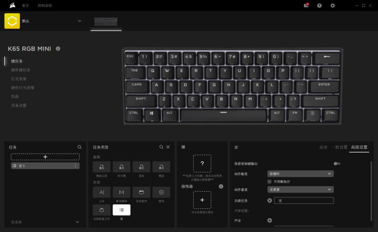The height and width of the screenshot is (232, 378).
Task: Click the CAPS key on the keyboard
Action: click(x=137, y=86)
